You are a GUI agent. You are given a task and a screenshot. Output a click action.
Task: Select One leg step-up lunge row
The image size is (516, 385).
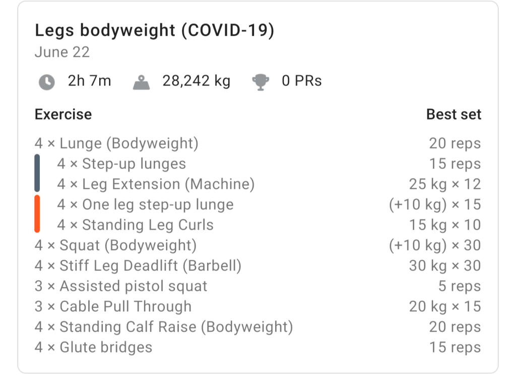[145, 205]
